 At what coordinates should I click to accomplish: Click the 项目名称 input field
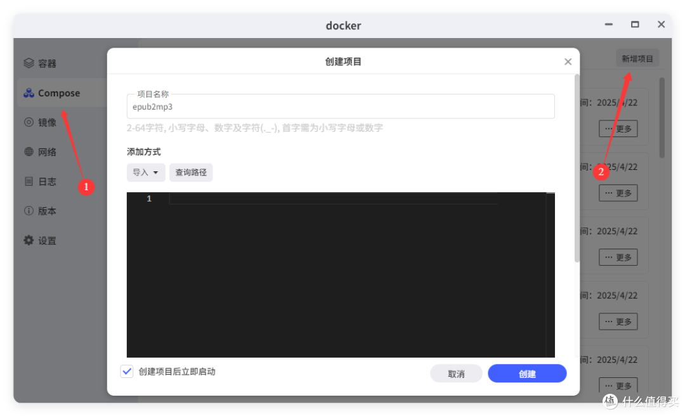coord(341,106)
